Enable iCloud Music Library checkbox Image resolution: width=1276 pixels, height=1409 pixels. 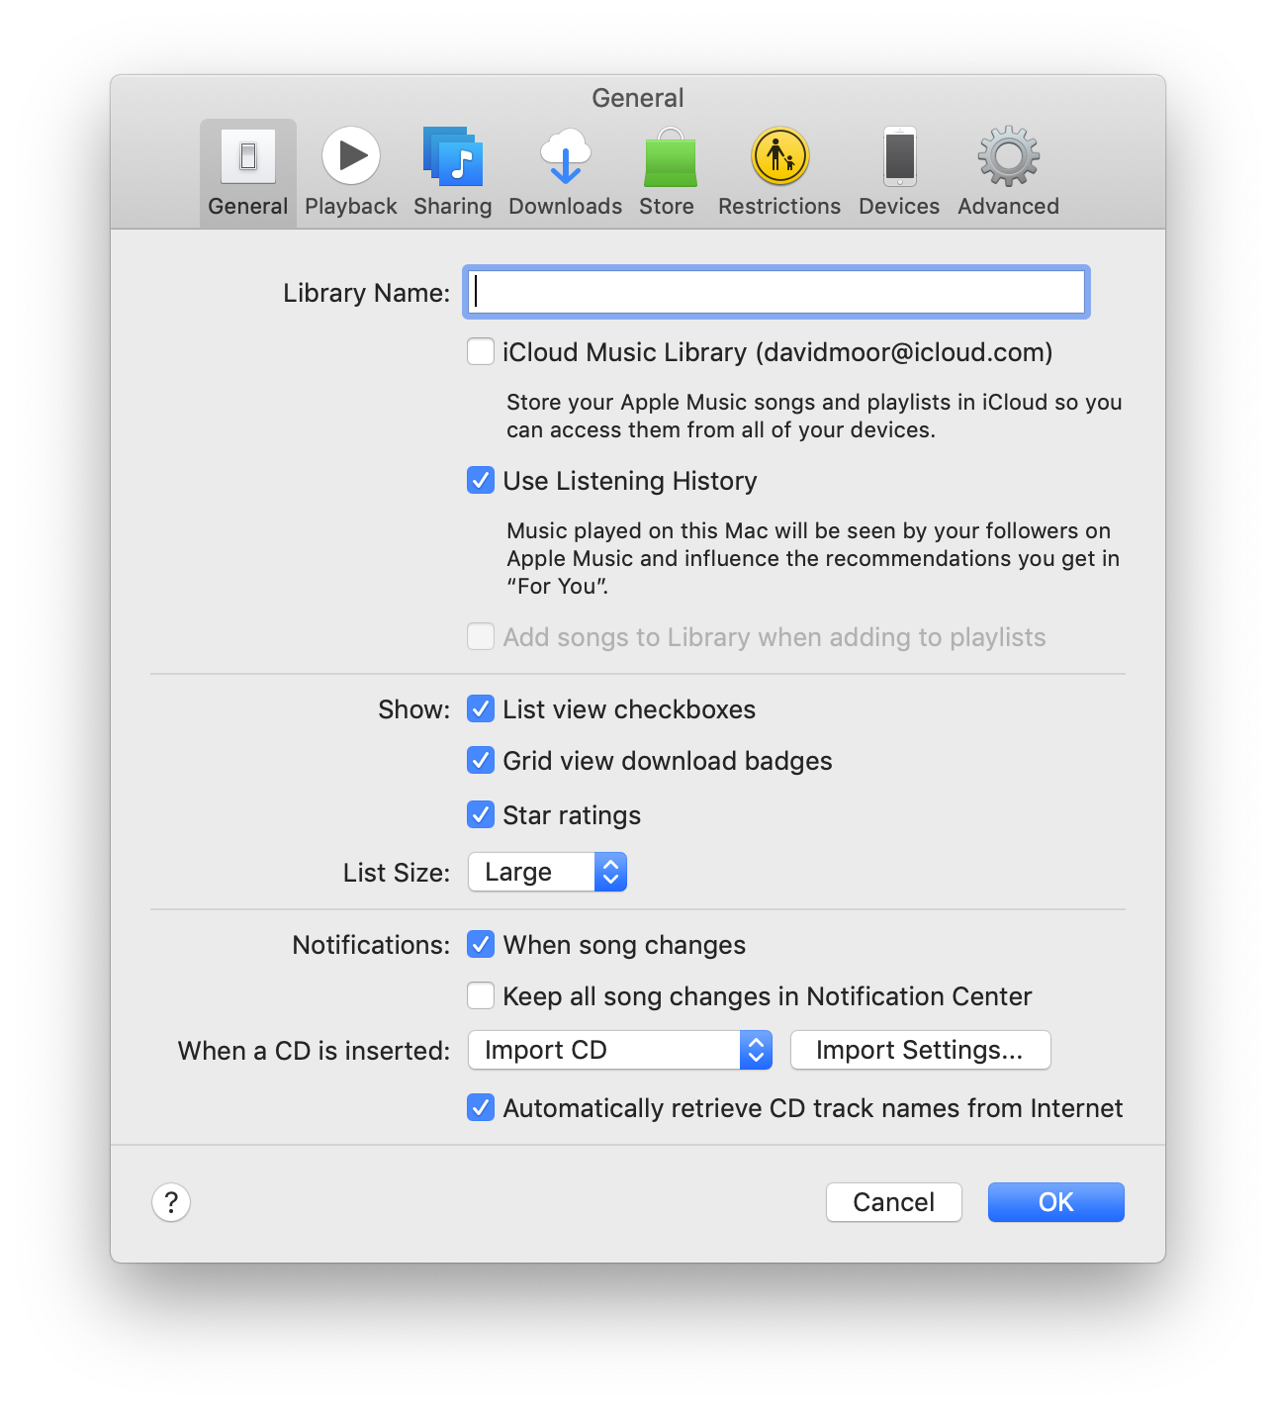pos(481,351)
